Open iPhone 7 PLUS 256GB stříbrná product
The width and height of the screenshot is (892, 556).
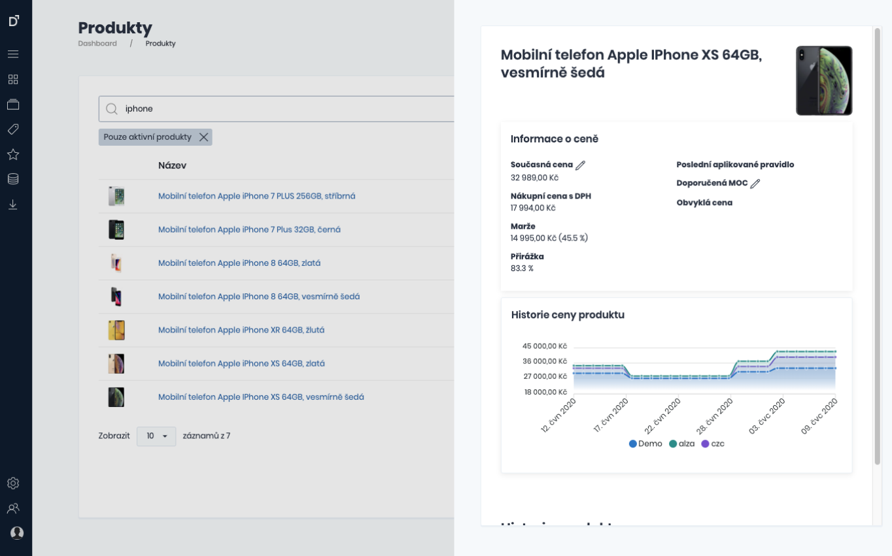pos(256,196)
